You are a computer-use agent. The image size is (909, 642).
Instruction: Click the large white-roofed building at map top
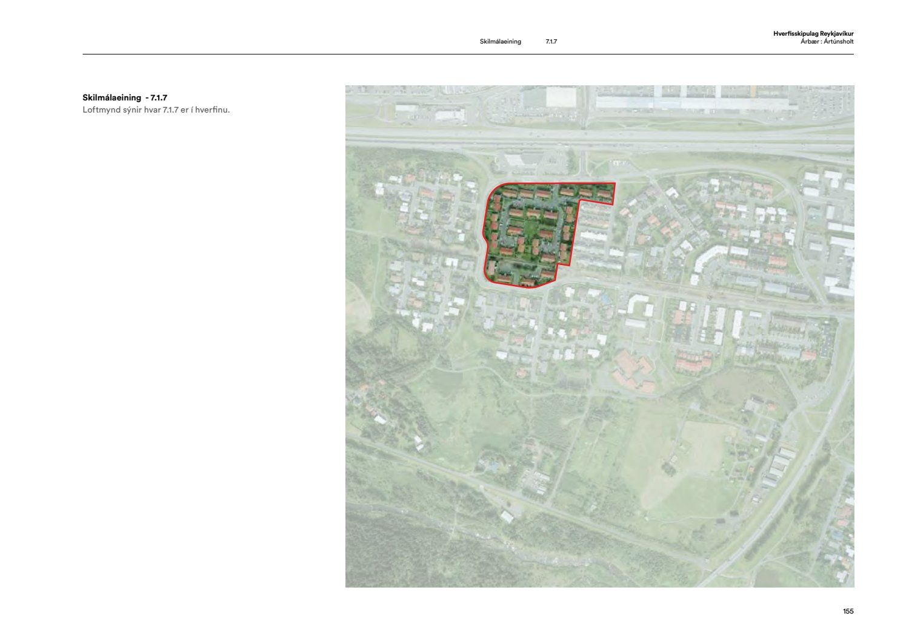pos(561,97)
